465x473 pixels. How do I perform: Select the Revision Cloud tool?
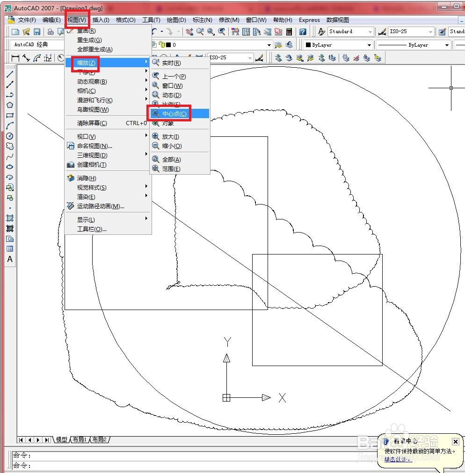[10, 146]
